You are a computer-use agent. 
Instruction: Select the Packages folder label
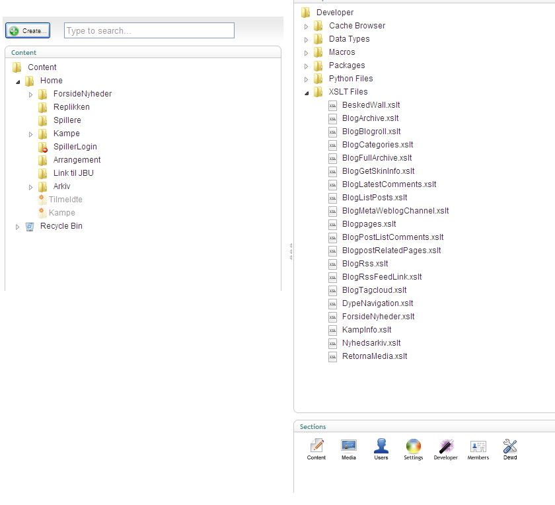(347, 65)
